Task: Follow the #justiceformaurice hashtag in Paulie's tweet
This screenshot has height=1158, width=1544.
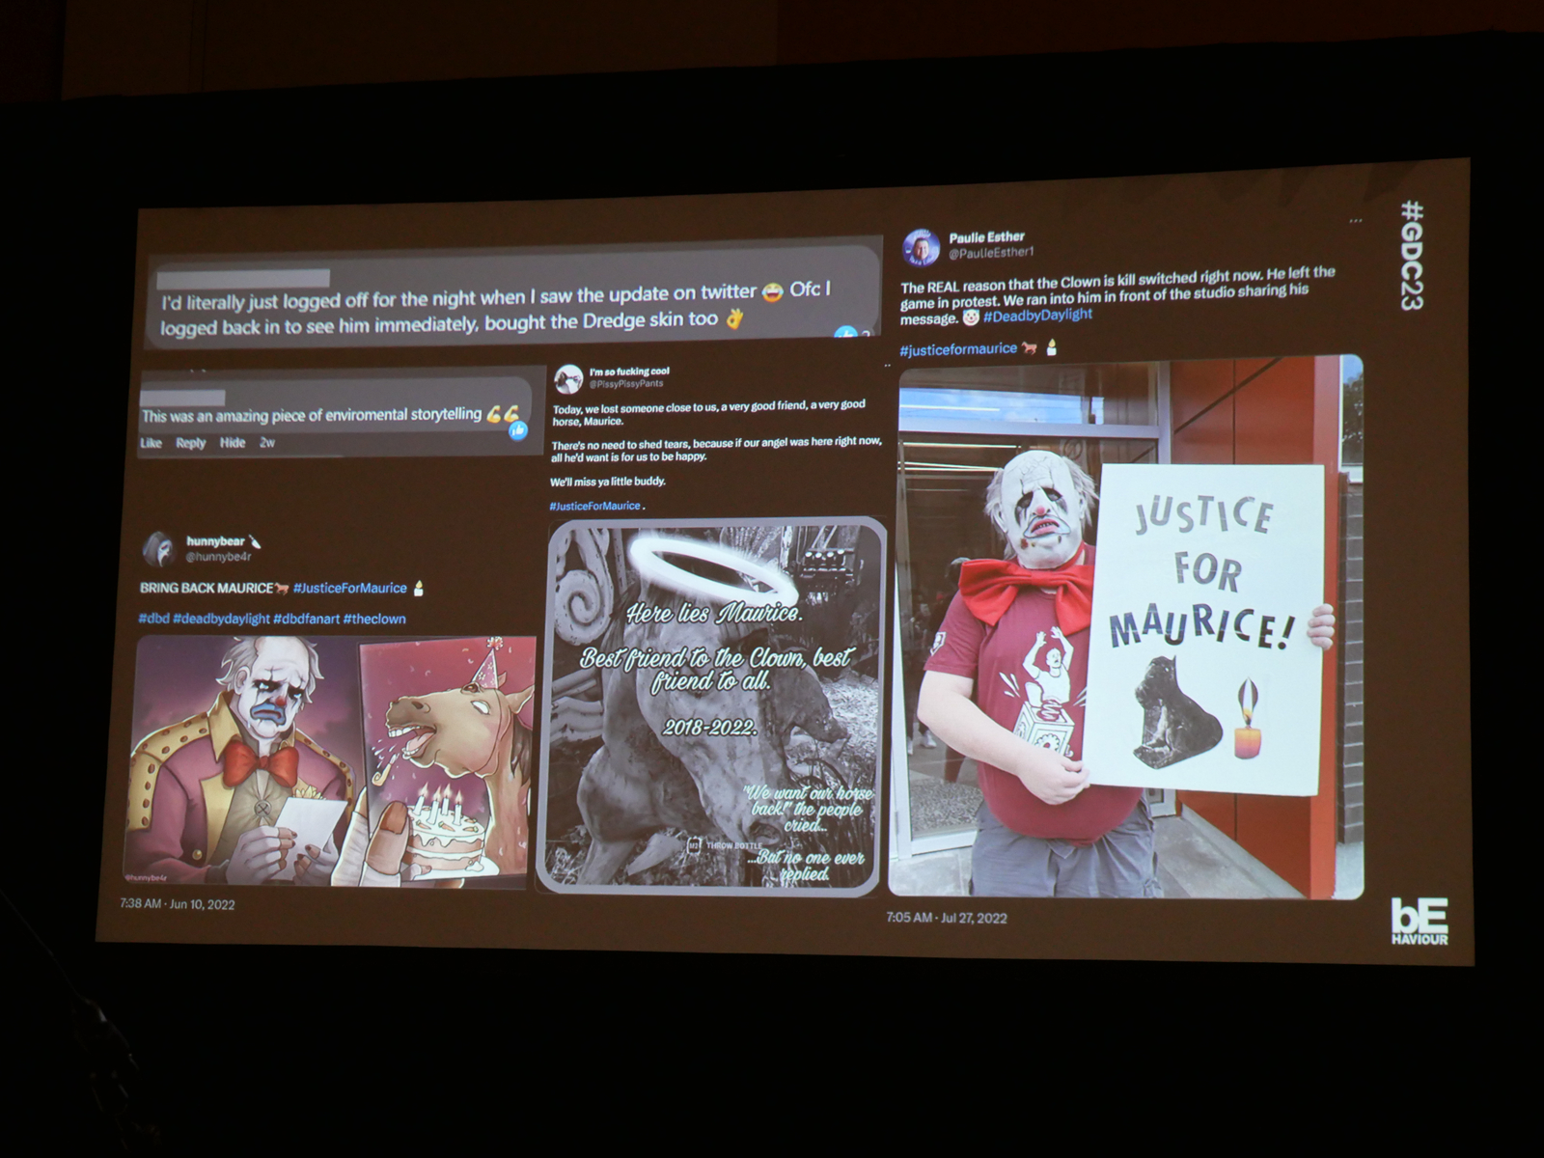Action: [x=958, y=349]
